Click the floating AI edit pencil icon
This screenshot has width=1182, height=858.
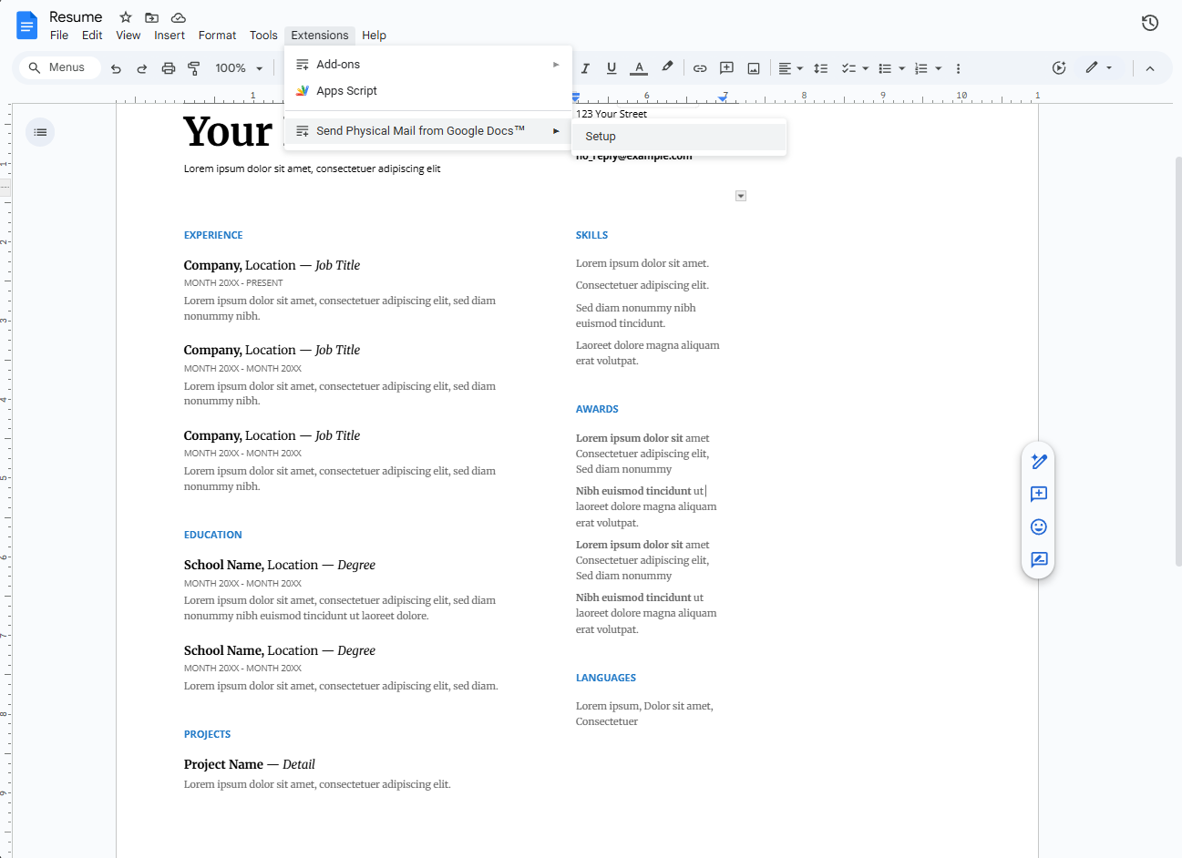pos(1039,462)
